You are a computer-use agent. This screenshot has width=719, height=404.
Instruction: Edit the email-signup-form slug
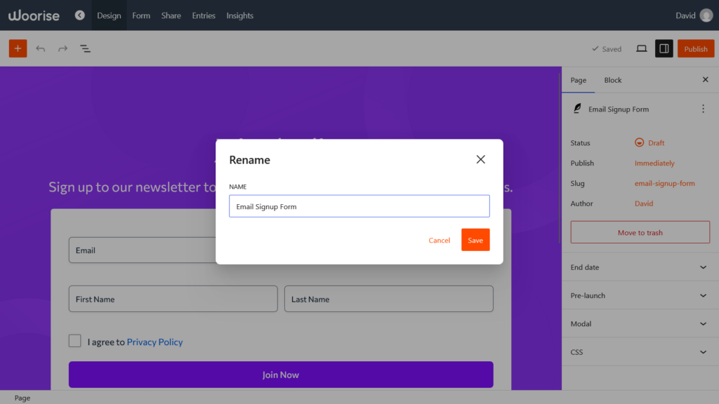tap(664, 183)
